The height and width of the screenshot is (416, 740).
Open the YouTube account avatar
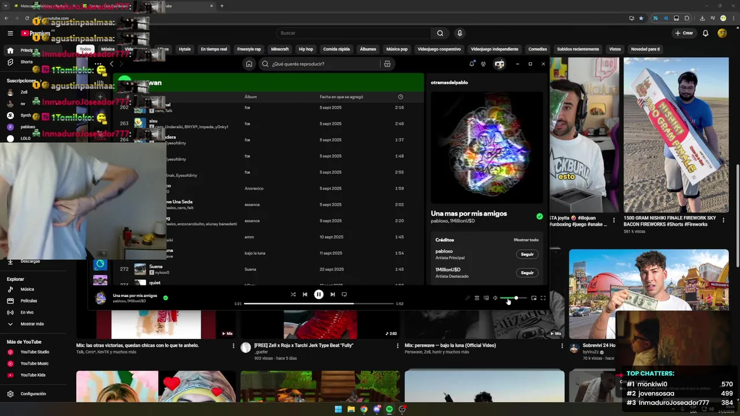[722, 33]
